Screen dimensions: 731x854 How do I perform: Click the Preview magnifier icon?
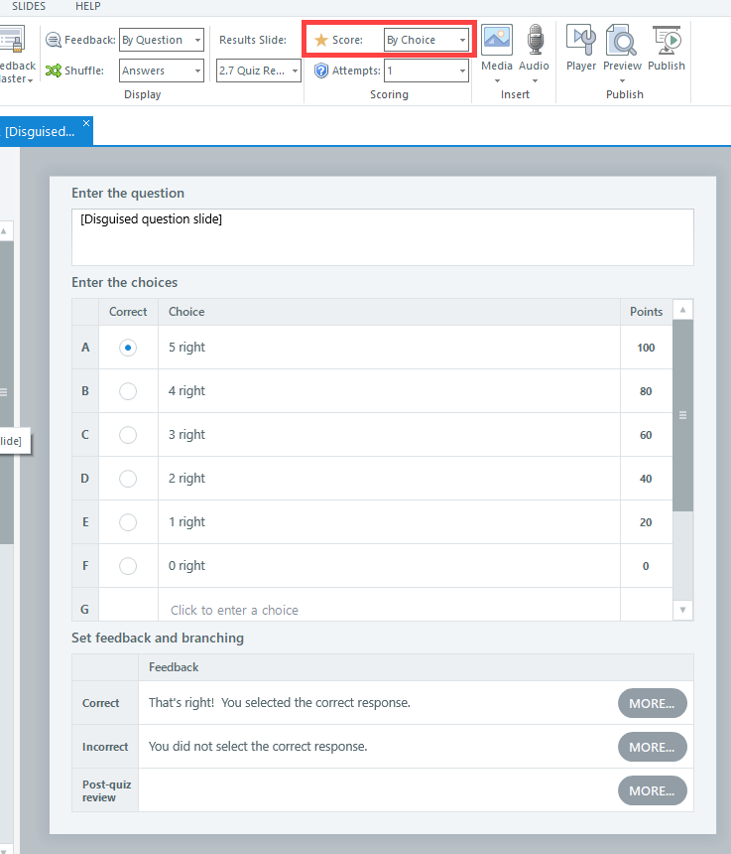622,39
